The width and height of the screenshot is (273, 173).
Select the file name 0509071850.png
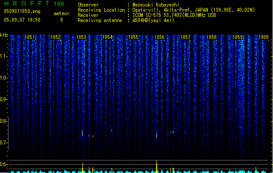(22, 11)
